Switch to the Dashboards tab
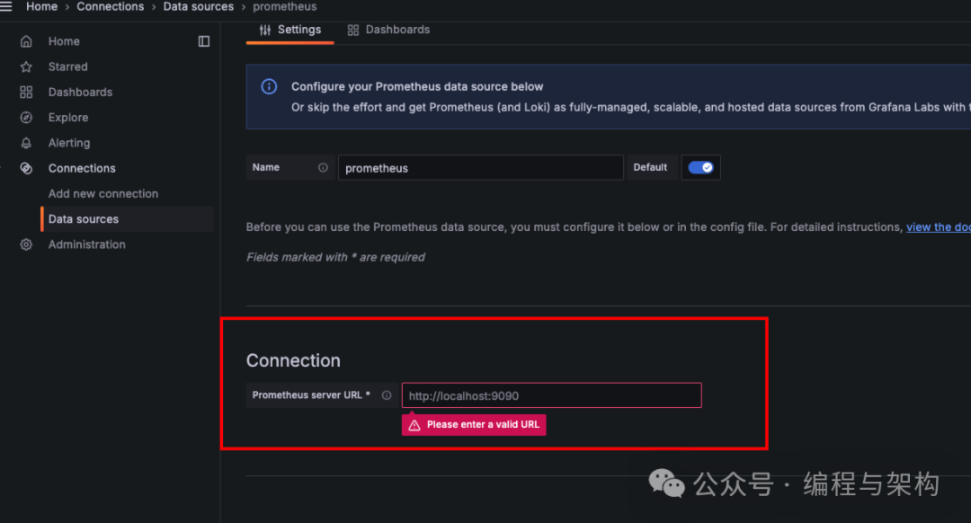The width and height of the screenshot is (971, 523). click(388, 30)
